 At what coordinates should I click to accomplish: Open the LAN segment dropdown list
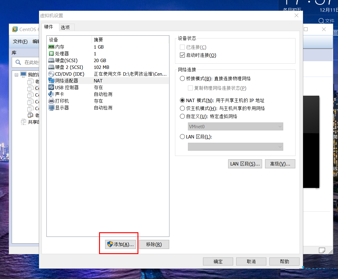[235, 147]
